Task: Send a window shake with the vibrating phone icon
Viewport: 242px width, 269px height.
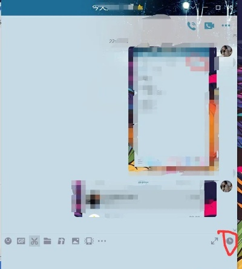Action: (x=89, y=241)
